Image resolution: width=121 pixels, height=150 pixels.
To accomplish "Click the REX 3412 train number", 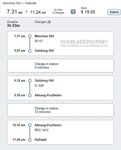I will click(x=41, y=130).
